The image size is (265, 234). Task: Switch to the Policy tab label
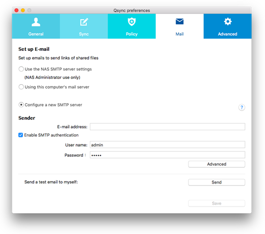(x=132, y=34)
